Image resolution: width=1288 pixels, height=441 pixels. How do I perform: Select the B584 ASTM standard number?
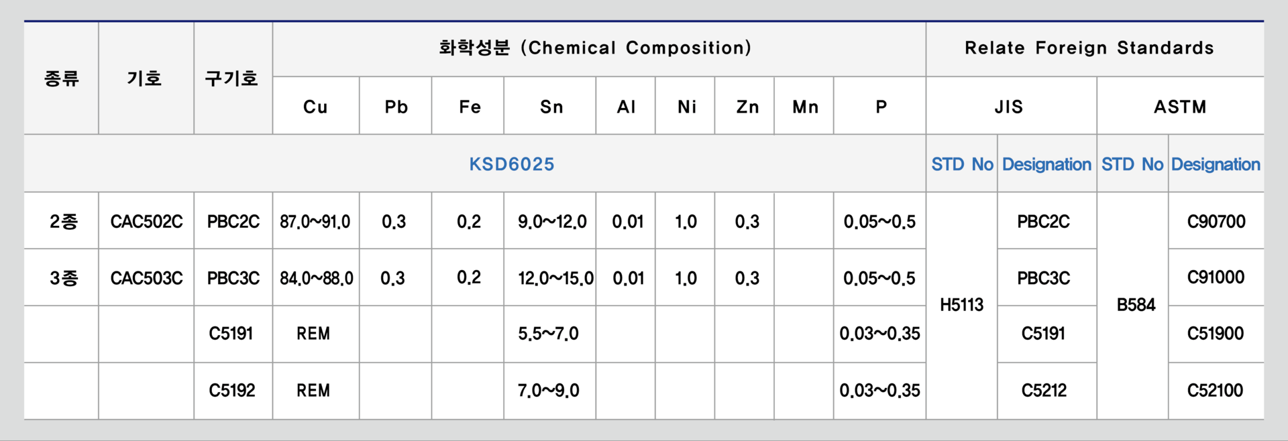click(x=1136, y=305)
